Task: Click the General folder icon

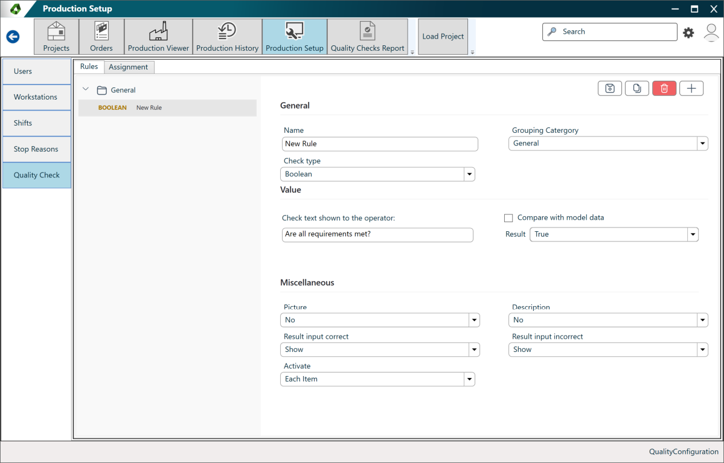Action: click(101, 90)
